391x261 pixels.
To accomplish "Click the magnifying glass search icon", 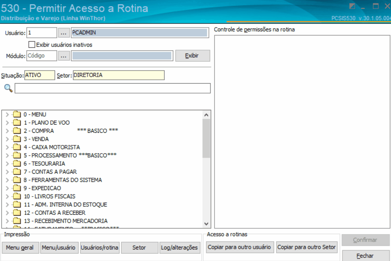I will pyautogui.click(x=8, y=88).
